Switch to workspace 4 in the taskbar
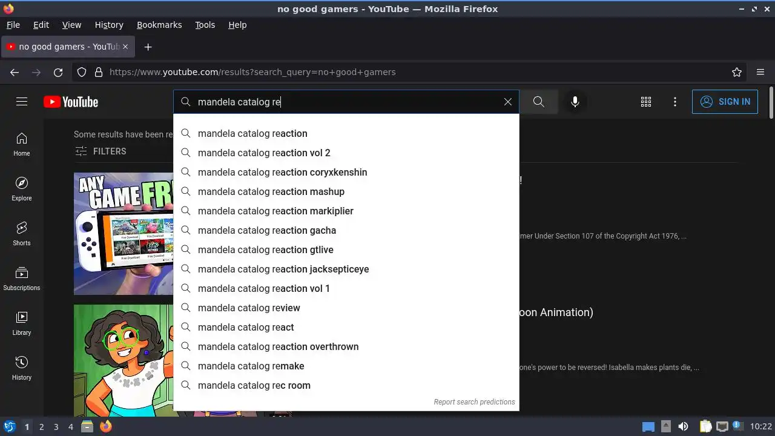This screenshot has height=436, width=775. [x=71, y=427]
